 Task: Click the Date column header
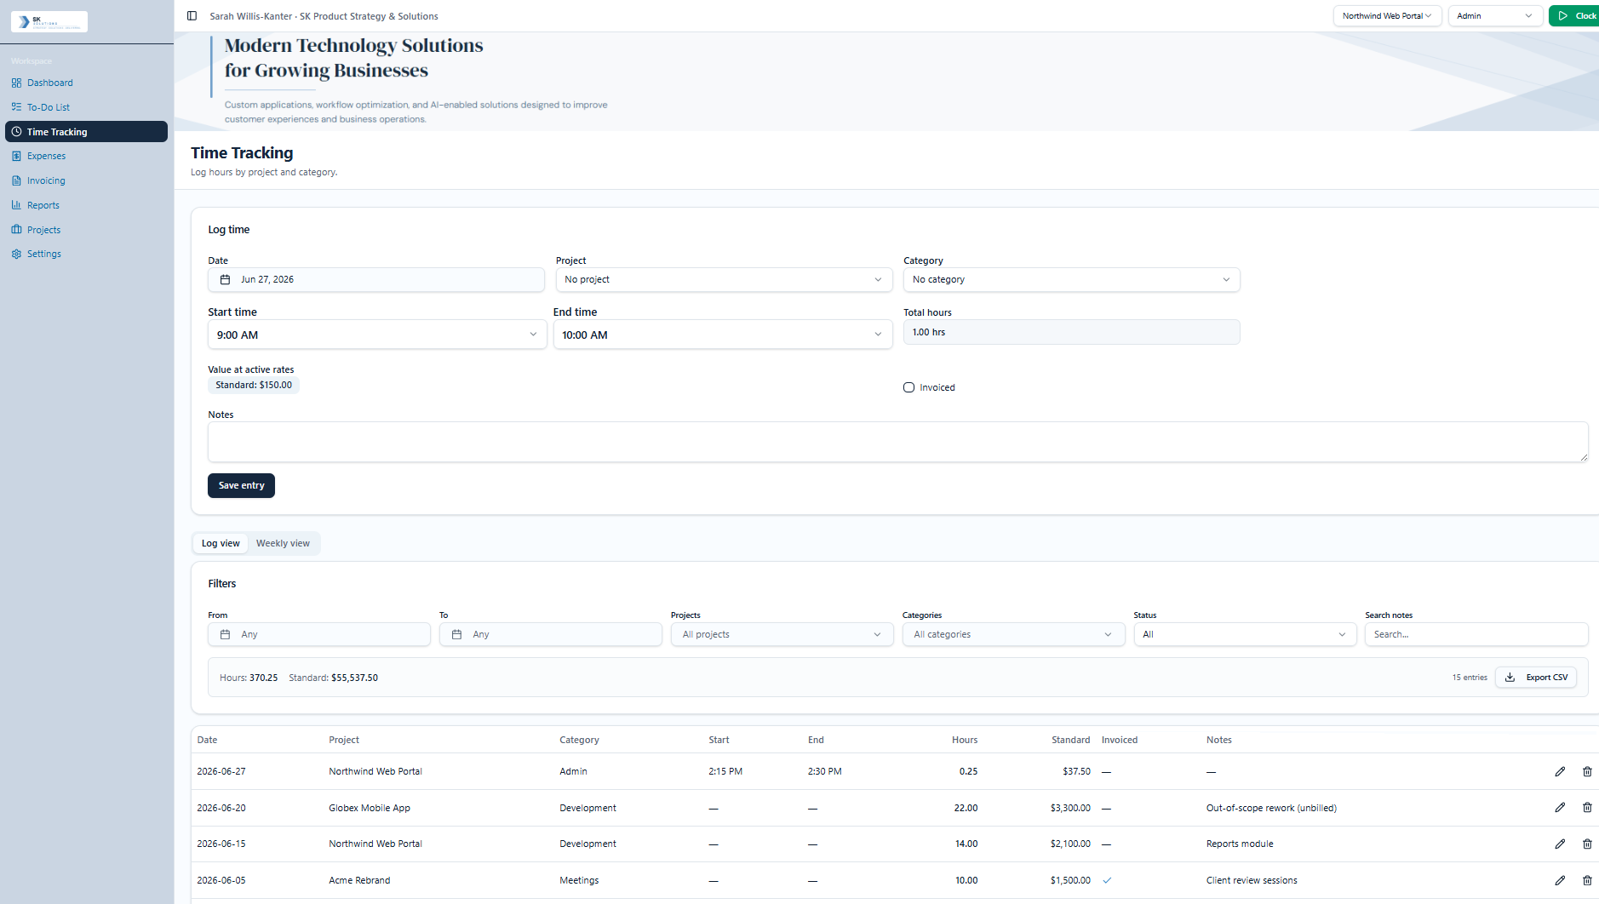207,740
